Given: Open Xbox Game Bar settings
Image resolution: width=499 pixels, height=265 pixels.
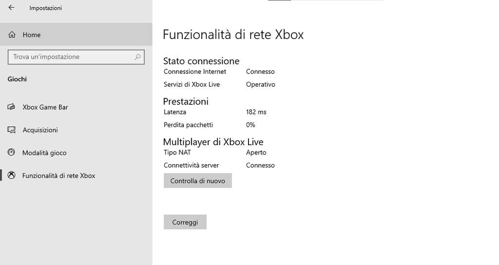Looking at the screenshot, I should [76, 107].
